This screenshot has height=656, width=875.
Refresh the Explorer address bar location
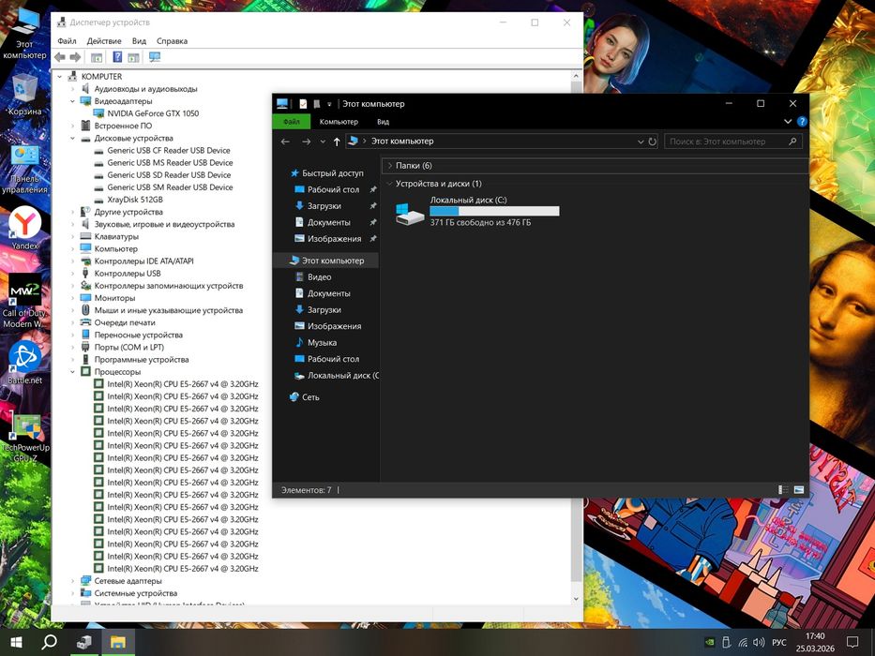point(653,142)
